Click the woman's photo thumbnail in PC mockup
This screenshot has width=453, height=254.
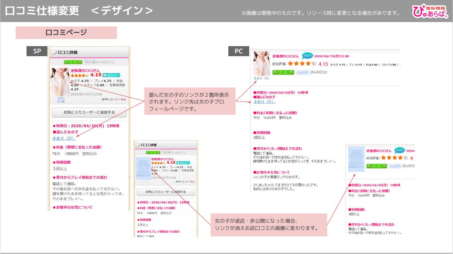tap(261, 63)
